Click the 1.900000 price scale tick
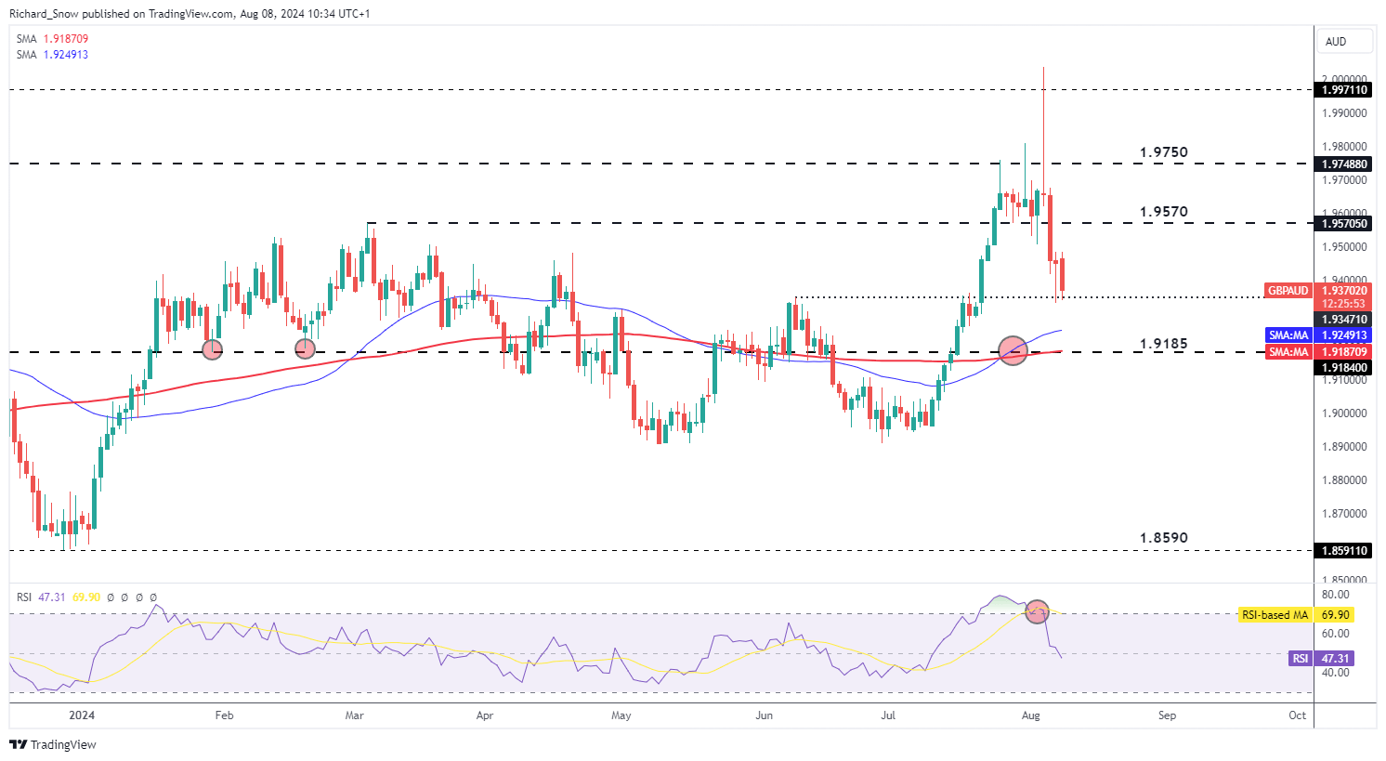This screenshot has height=761, width=1386. (1344, 413)
